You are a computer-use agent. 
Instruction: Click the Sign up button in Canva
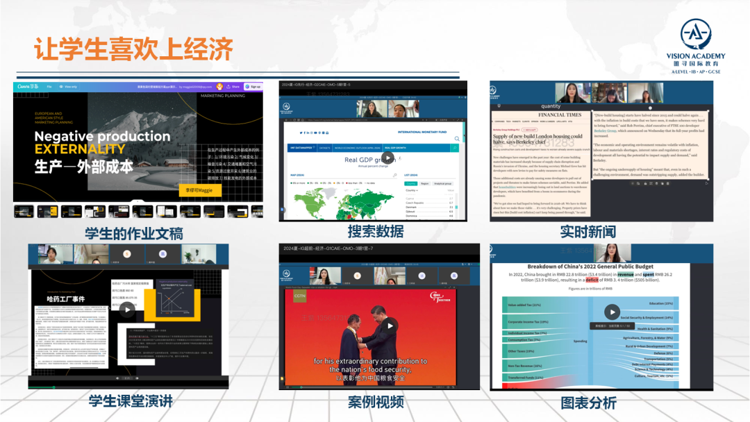(253, 87)
